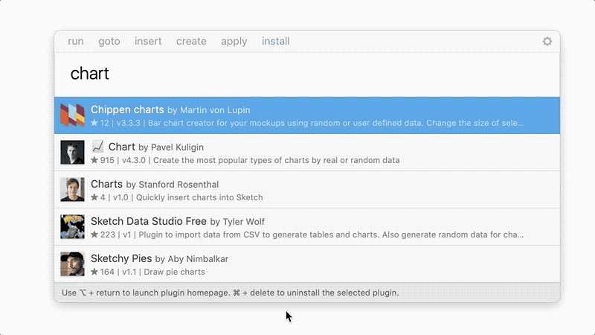
Task: Switch to the apply tab
Action: 234,41
